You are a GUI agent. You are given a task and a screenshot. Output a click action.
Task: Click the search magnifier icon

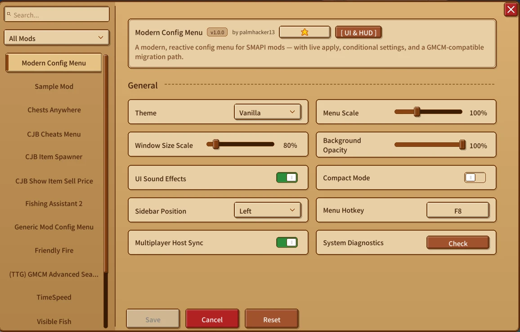(x=9, y=14)
